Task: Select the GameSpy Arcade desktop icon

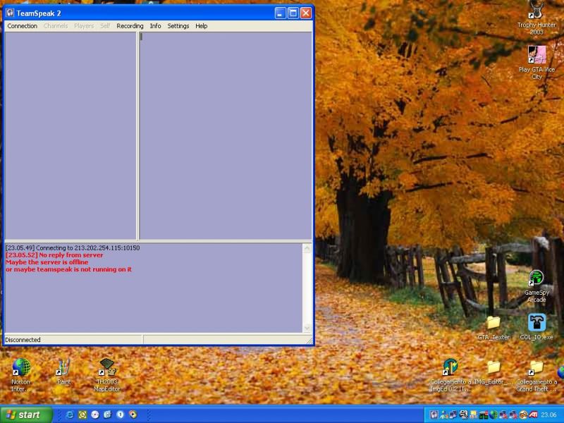Action: [537, 287]
